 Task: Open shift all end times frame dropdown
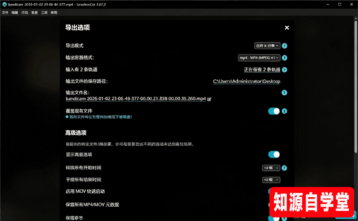[271, 180]
